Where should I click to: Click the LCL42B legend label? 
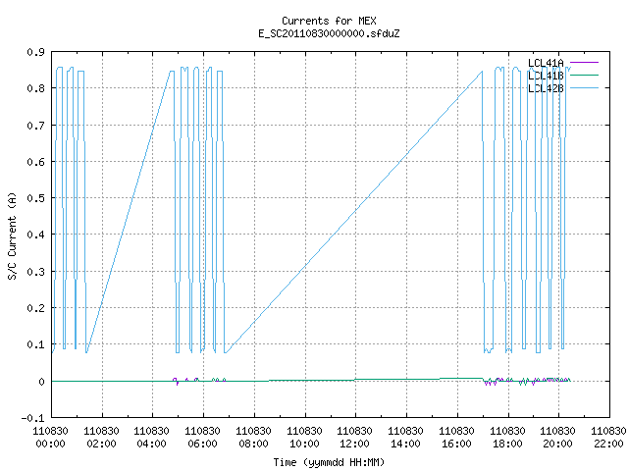[x=546, y=88]
